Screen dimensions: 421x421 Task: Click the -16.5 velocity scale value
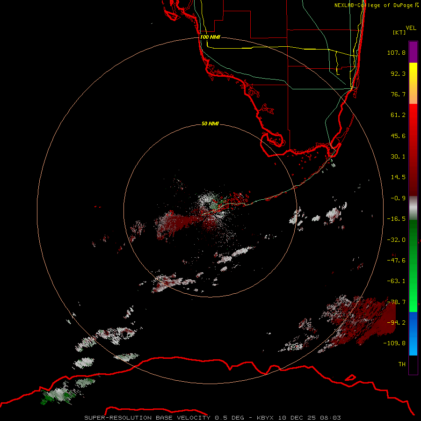pos(396,219)
